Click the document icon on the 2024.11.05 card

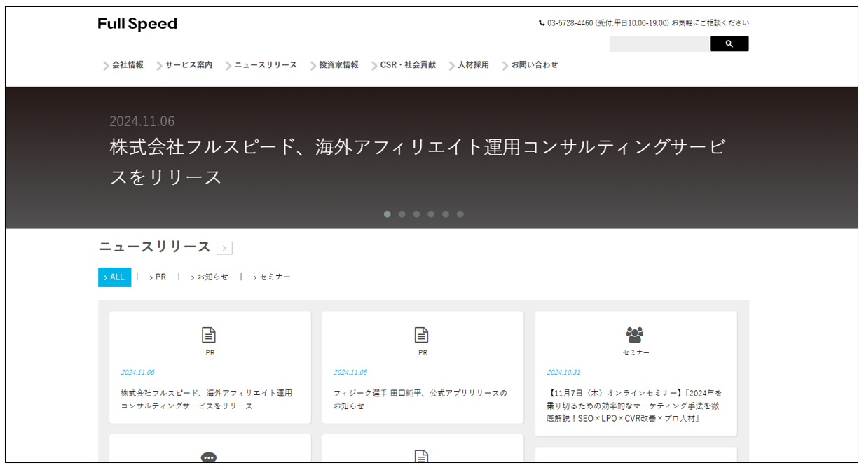click(422, 335)
